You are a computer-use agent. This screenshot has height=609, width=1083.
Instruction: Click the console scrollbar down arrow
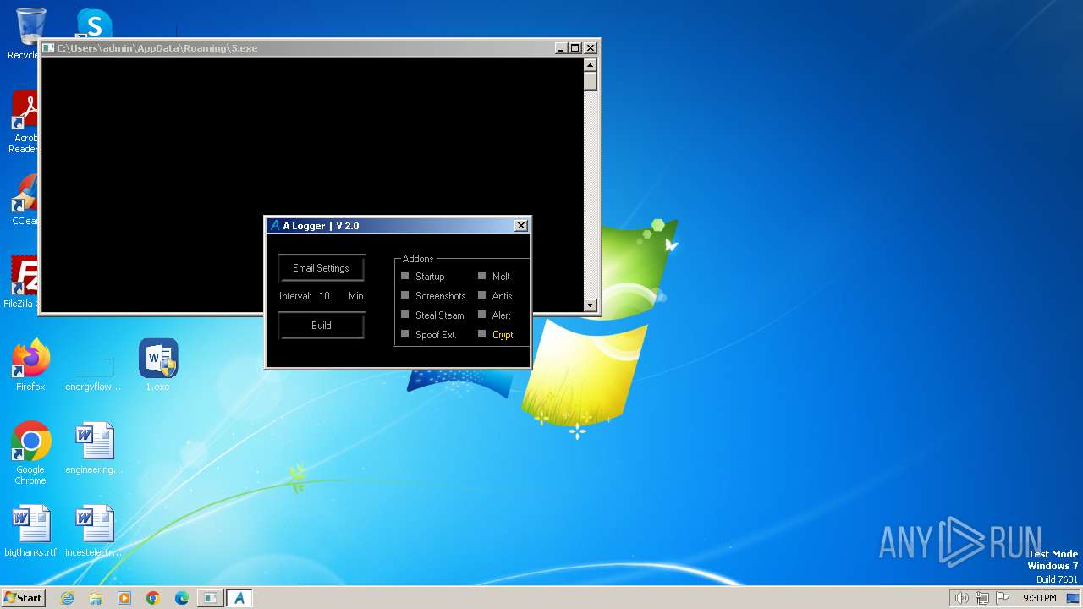(x=591, y=305)
